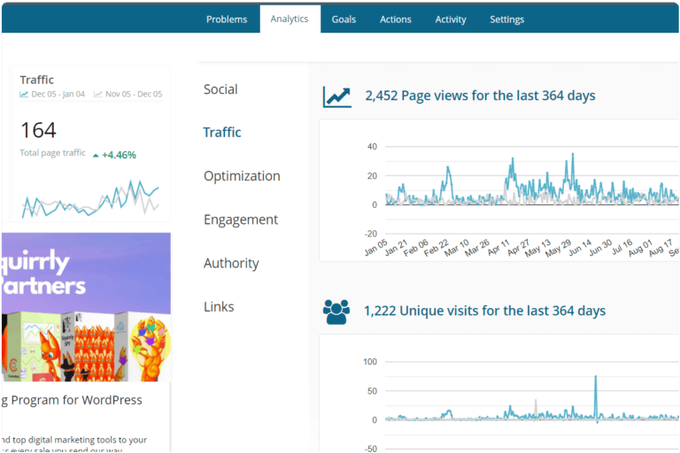The image size is (680, 453).
Task: Click the unique visits people icon
Action: 336,311
